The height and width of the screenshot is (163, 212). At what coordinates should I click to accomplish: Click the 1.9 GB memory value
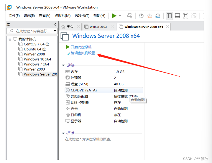click(x=119, y=72)
